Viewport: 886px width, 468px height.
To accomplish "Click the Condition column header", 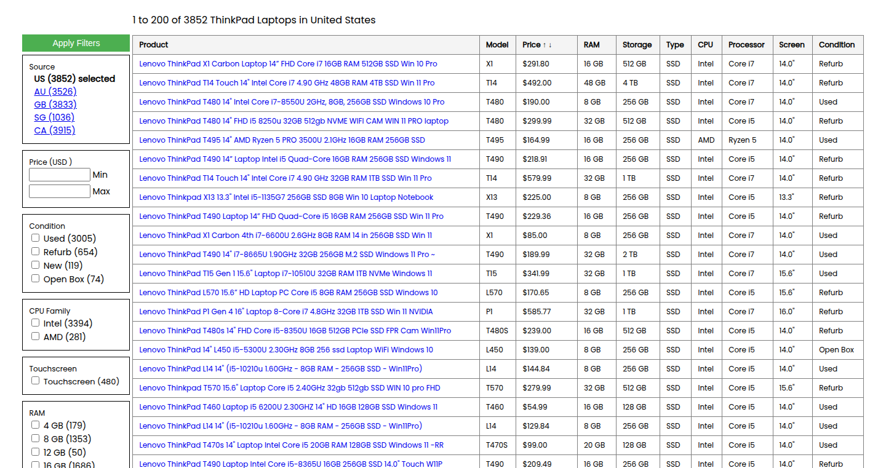I will coord(837,45).
